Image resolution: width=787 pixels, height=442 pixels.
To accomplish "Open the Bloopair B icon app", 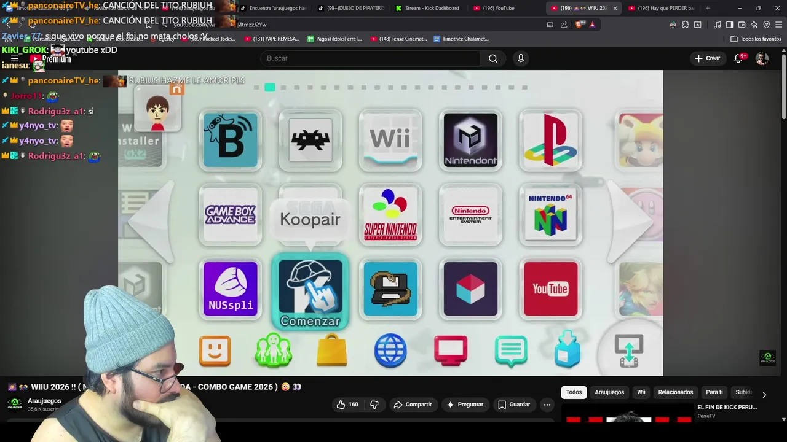I will [231, 140].
